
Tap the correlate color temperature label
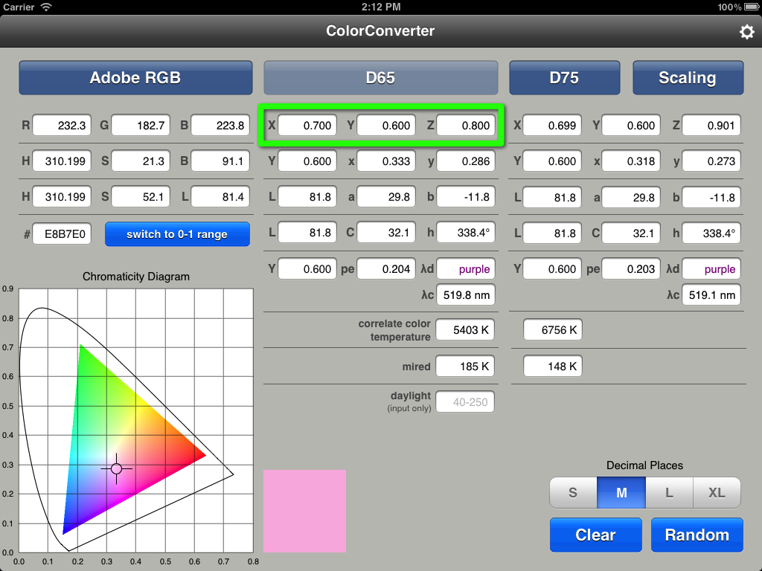tap(394, 330)
